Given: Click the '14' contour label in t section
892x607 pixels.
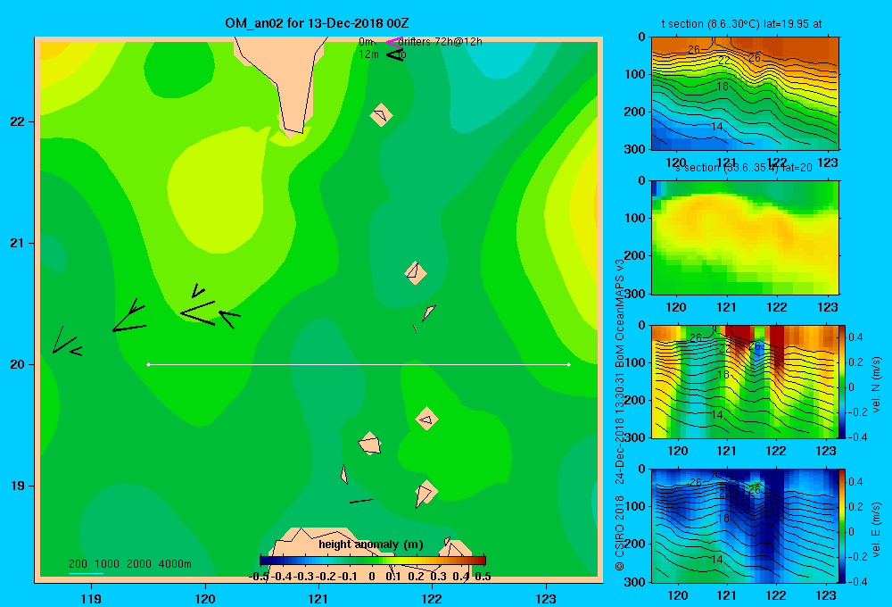Looking at the screenshot, I should 717,127.
